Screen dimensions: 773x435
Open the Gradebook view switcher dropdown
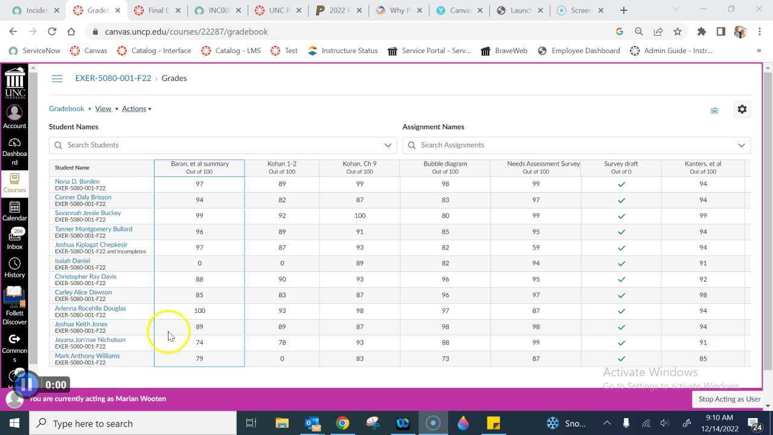pyautogui.click(x=70, y=109)
